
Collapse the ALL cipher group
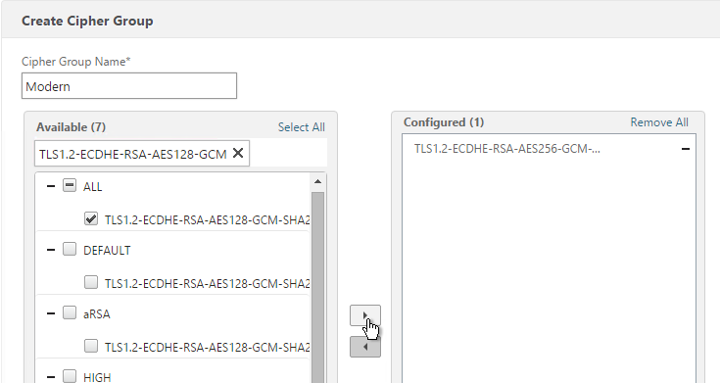51,186
